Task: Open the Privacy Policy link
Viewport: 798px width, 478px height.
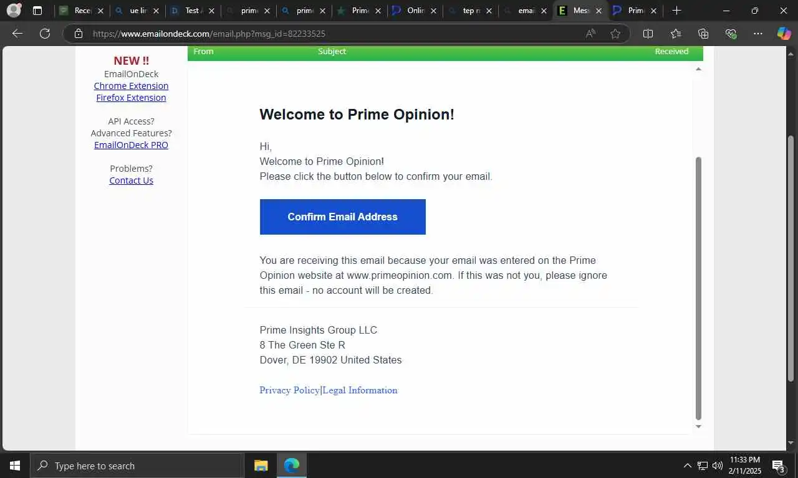Action: pos(289,390)
